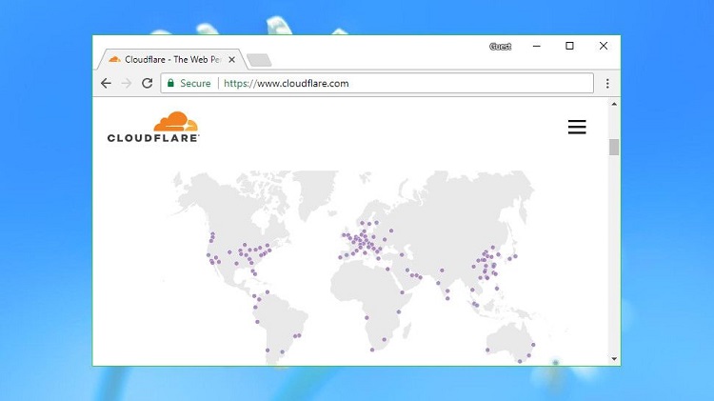Click the scrollbar up arrow
714x401 pixels.
tap(614, 104)
